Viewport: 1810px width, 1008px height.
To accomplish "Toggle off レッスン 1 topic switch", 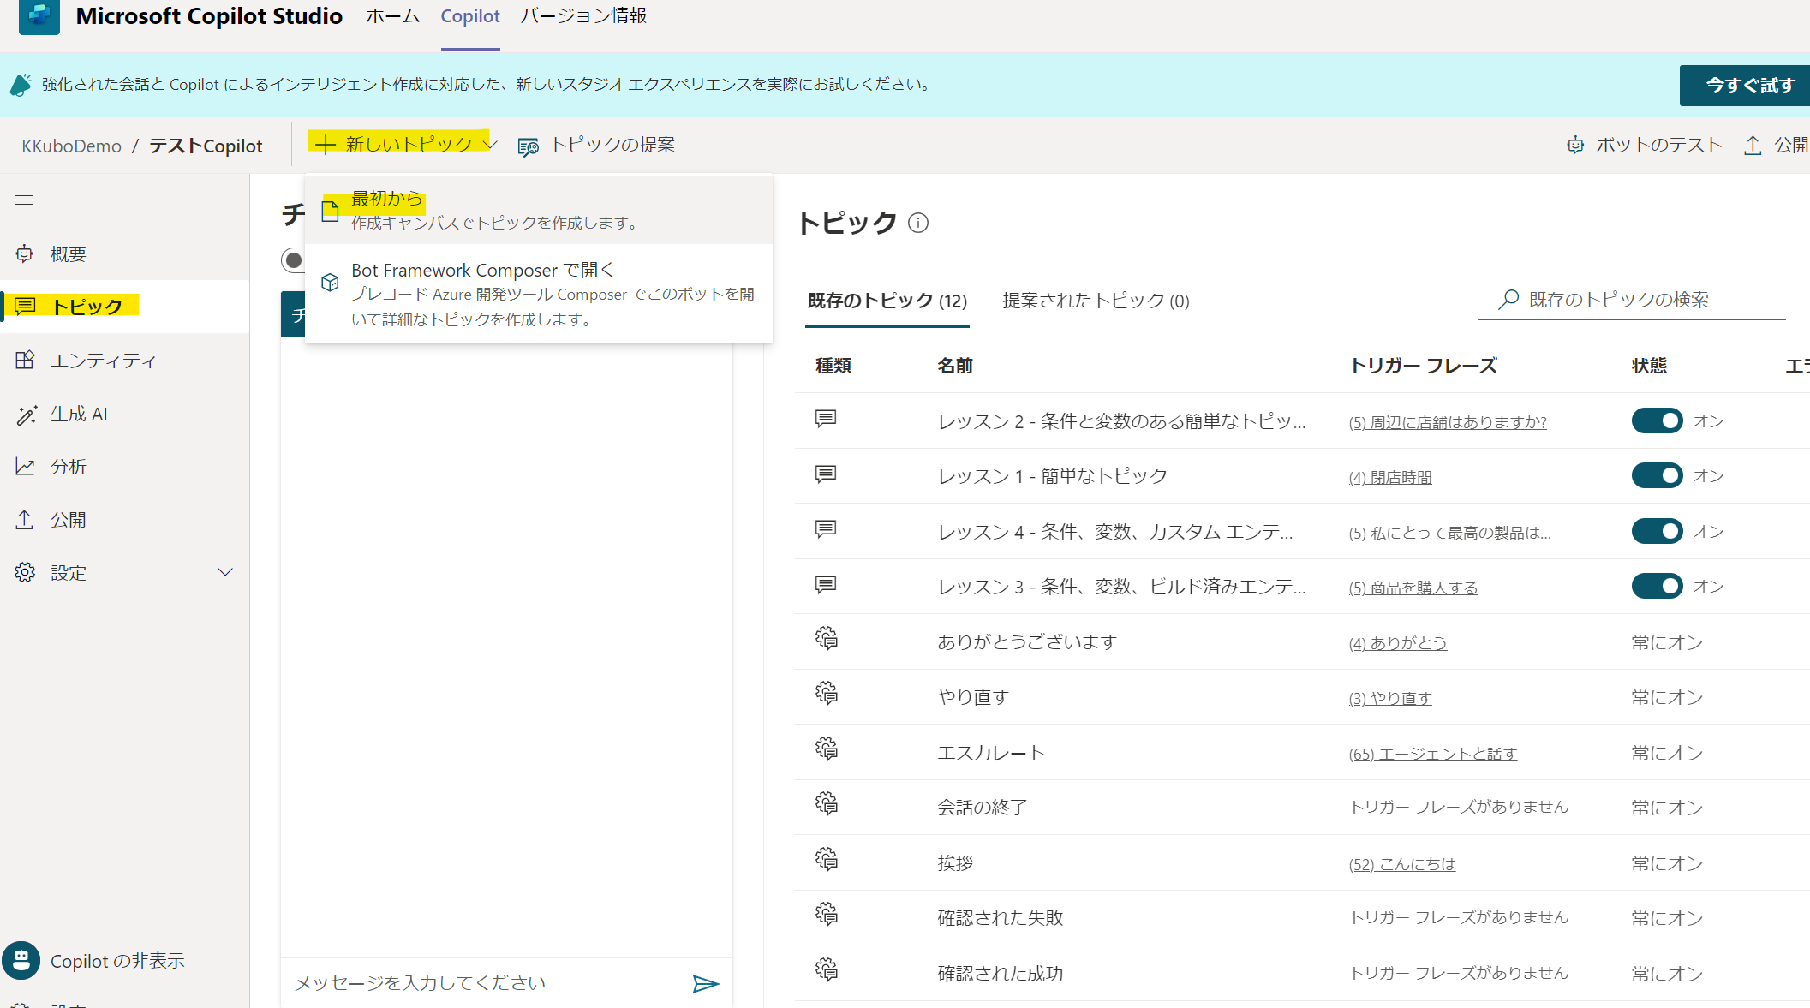I will pyautogui.click(x=1657, y=476).
